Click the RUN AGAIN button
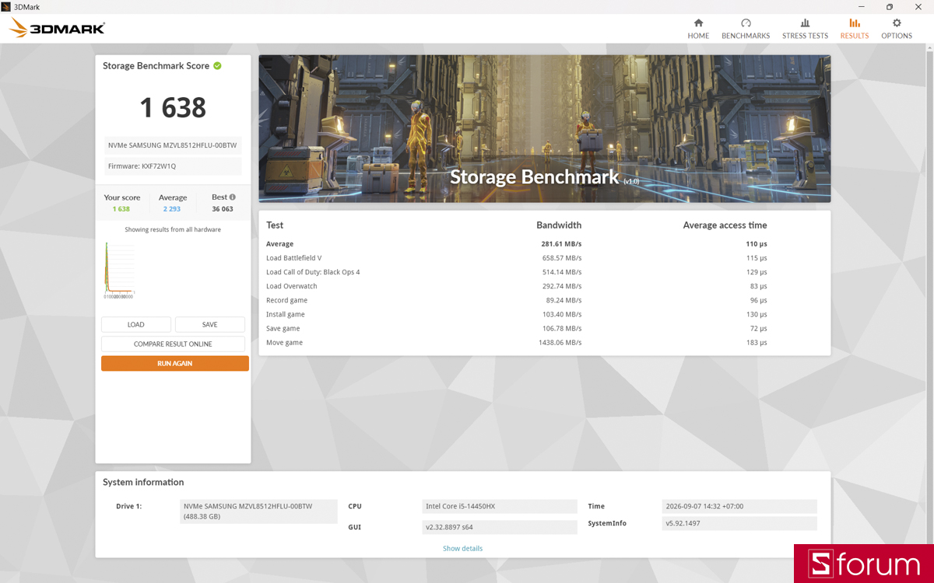934x583 pixels. point(175,363)
